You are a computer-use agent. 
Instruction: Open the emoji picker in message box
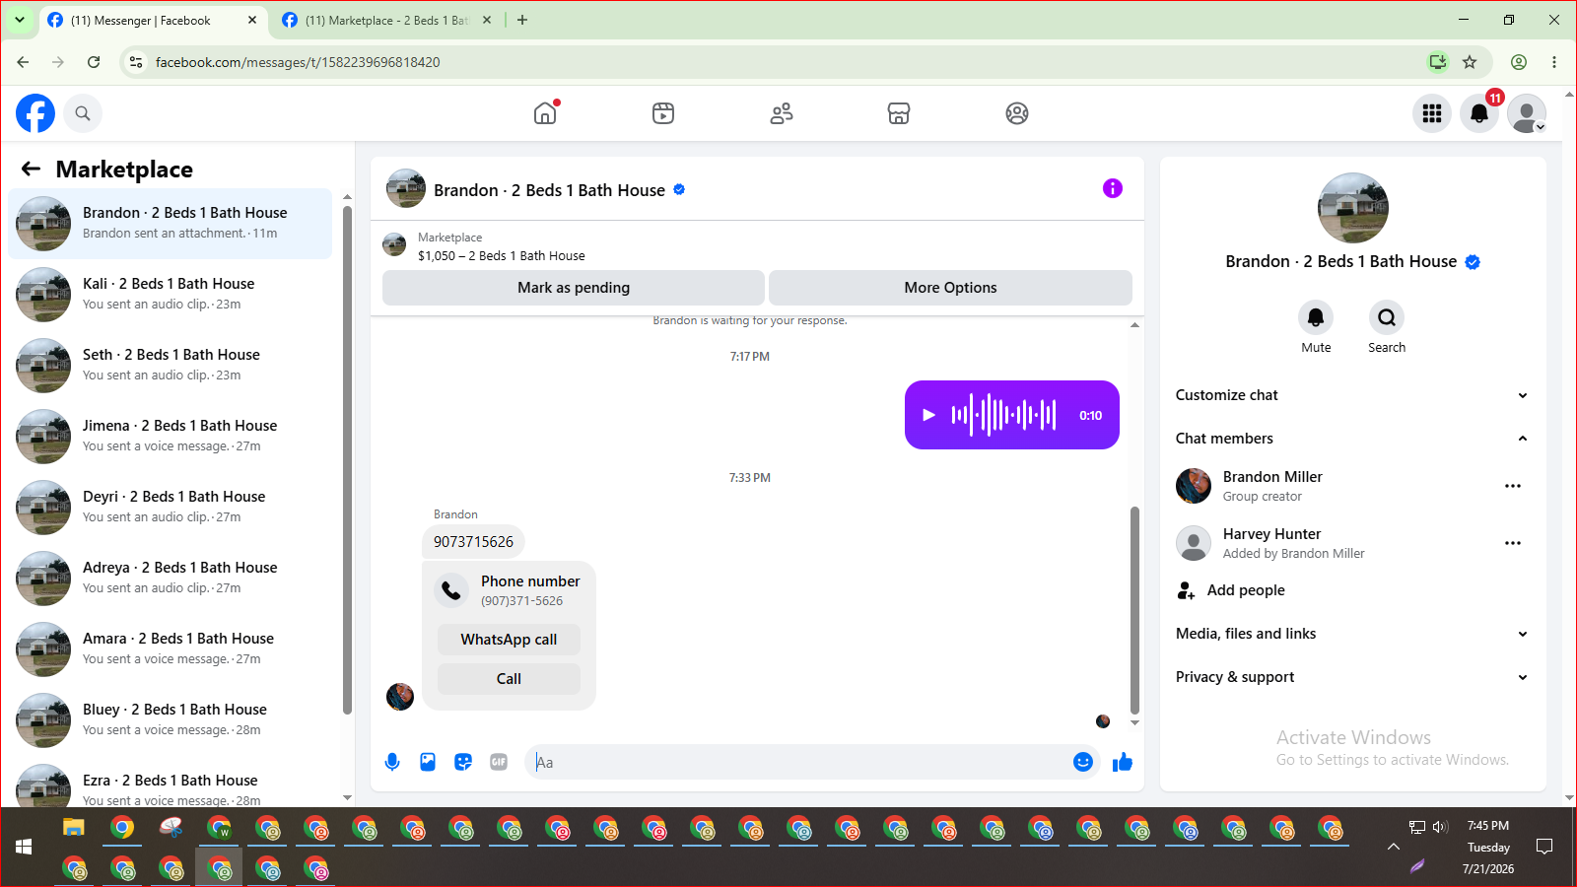[1083, 762]
